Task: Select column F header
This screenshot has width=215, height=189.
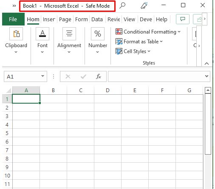Action: [x=162, y=90]
